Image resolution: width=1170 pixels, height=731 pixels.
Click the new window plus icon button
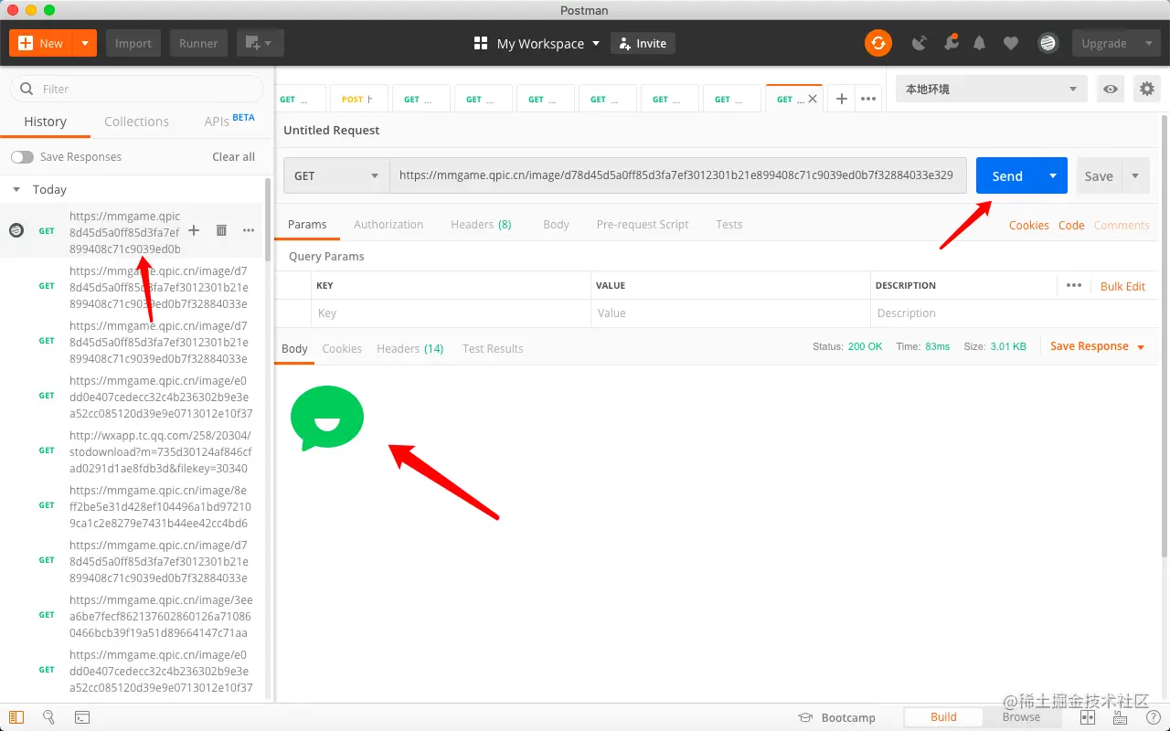click(261, 43)
